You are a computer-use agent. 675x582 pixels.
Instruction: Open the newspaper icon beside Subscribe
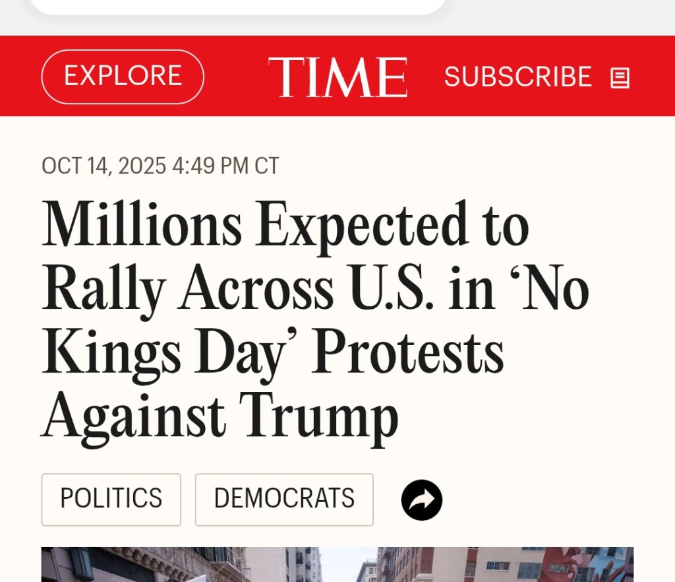[620, 79]
